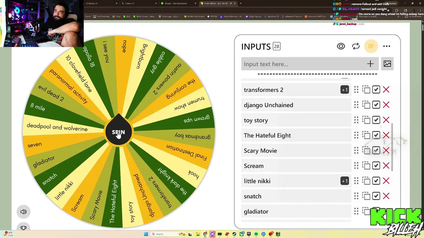Duplicate the Scream entry

[366, 166]
